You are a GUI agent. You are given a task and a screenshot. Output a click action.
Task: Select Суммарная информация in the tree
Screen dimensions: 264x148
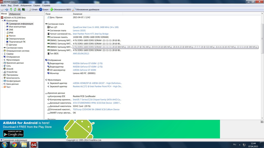point(21,24)
